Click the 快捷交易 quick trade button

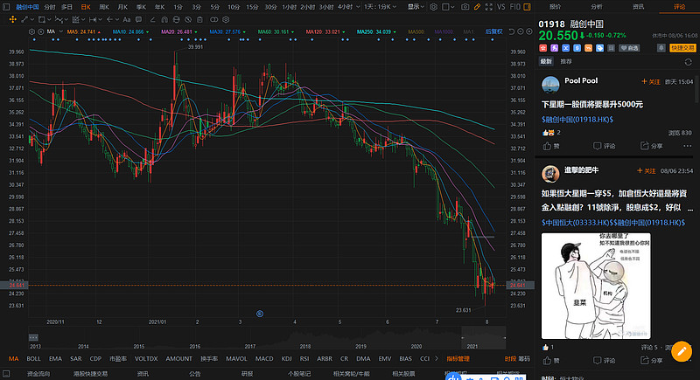point(682,49)
